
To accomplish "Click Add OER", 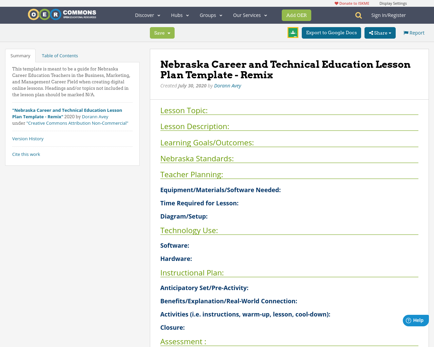I will pyautogui.click(x=296, y=15).
